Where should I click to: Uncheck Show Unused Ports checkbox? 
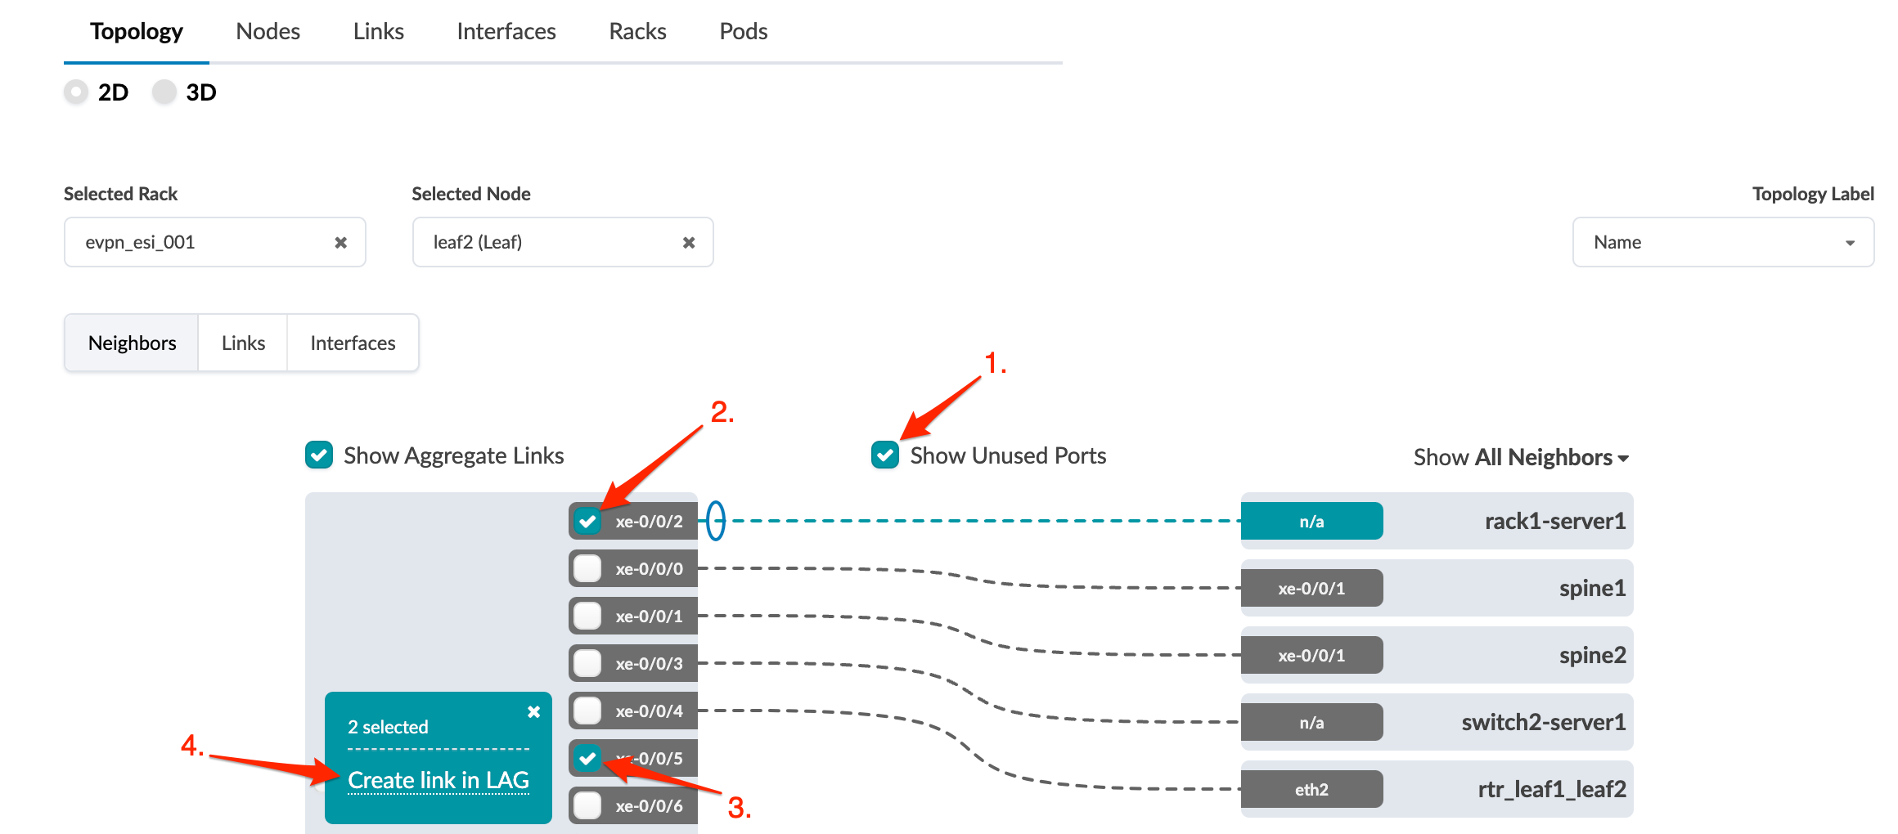[885, 455]
